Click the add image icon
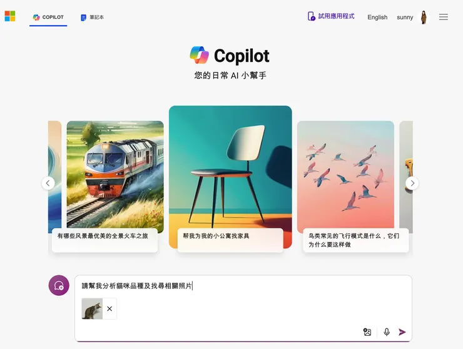Screen dimensions: 463x349 pos(367,332)
